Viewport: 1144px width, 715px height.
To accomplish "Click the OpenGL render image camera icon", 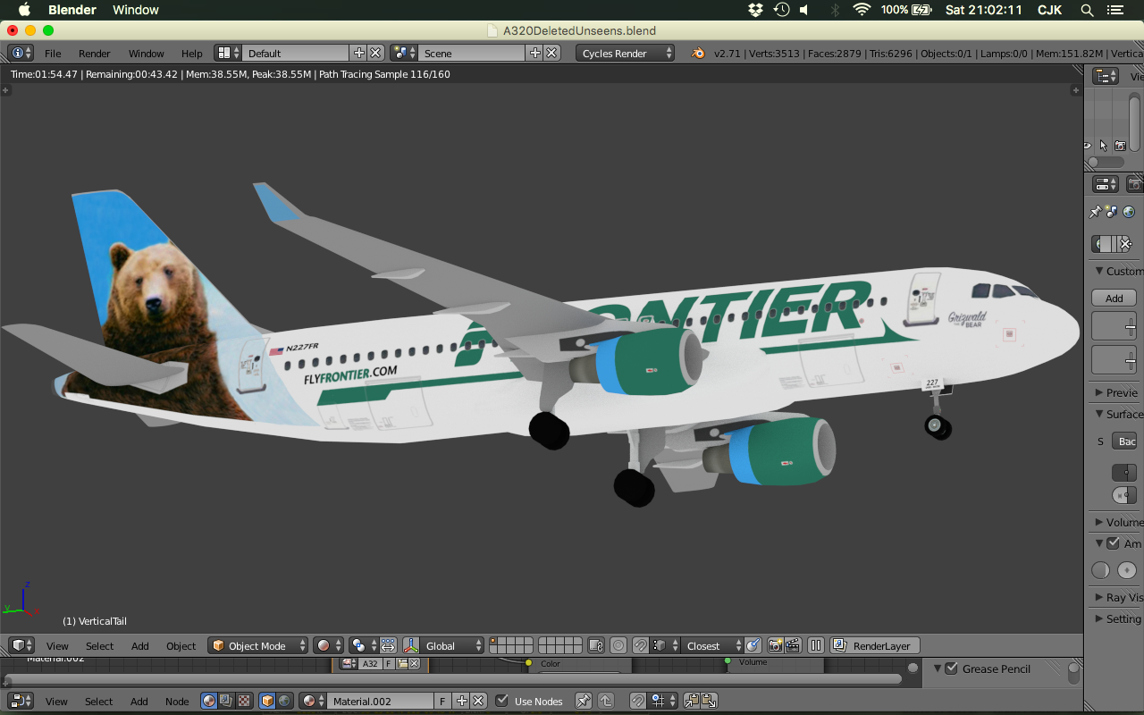I will (775, 645).
